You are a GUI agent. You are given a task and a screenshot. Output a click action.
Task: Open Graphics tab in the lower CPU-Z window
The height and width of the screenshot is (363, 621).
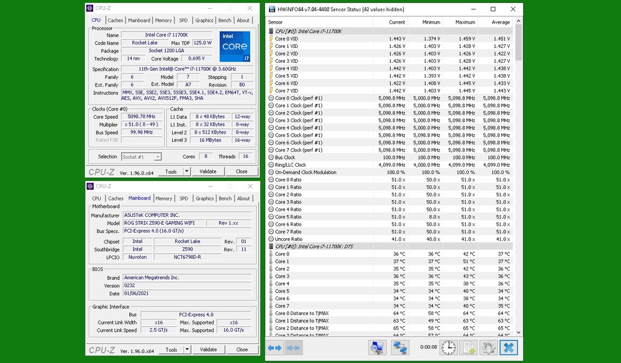(204, 199)
